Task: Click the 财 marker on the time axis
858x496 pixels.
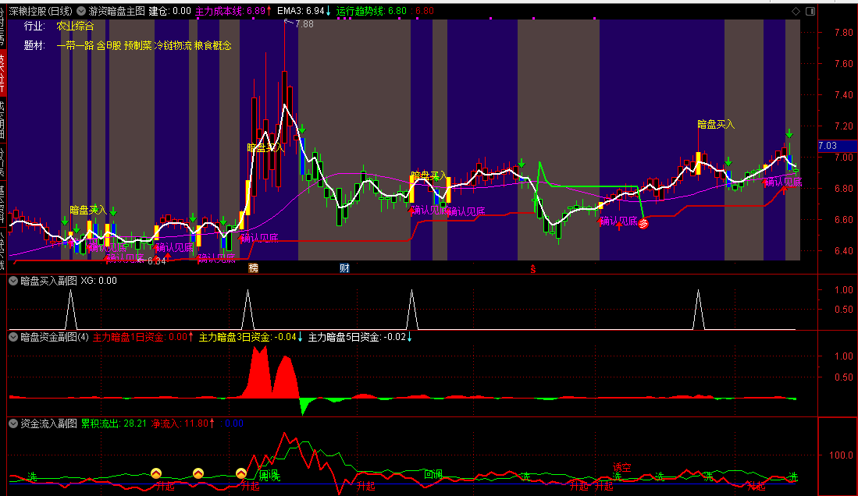Action: (x=344, y=268)
